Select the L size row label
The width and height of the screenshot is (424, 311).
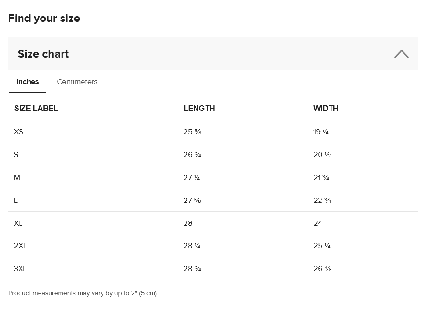coord(16,201)
